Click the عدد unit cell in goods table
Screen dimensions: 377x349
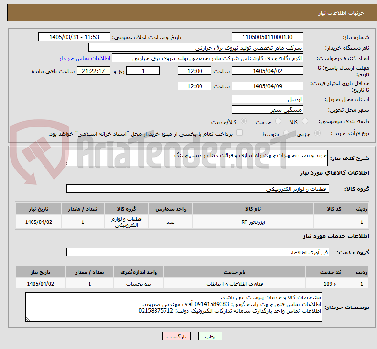pyautogui.click(x=171, y=222)
